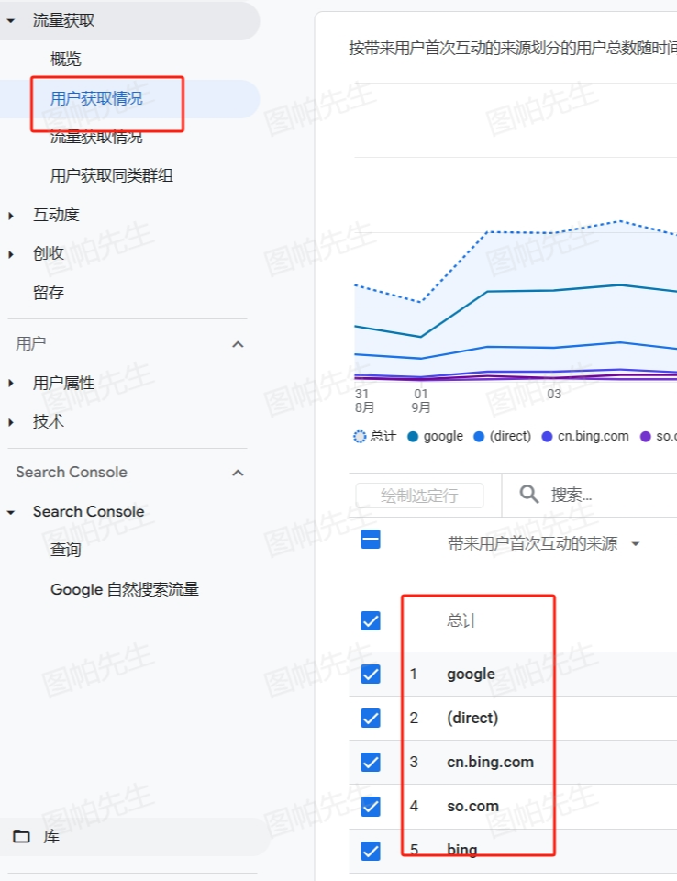Toggle (direct) series legend dot
This screenshot has width=677, height=881.
click(479, 437)
